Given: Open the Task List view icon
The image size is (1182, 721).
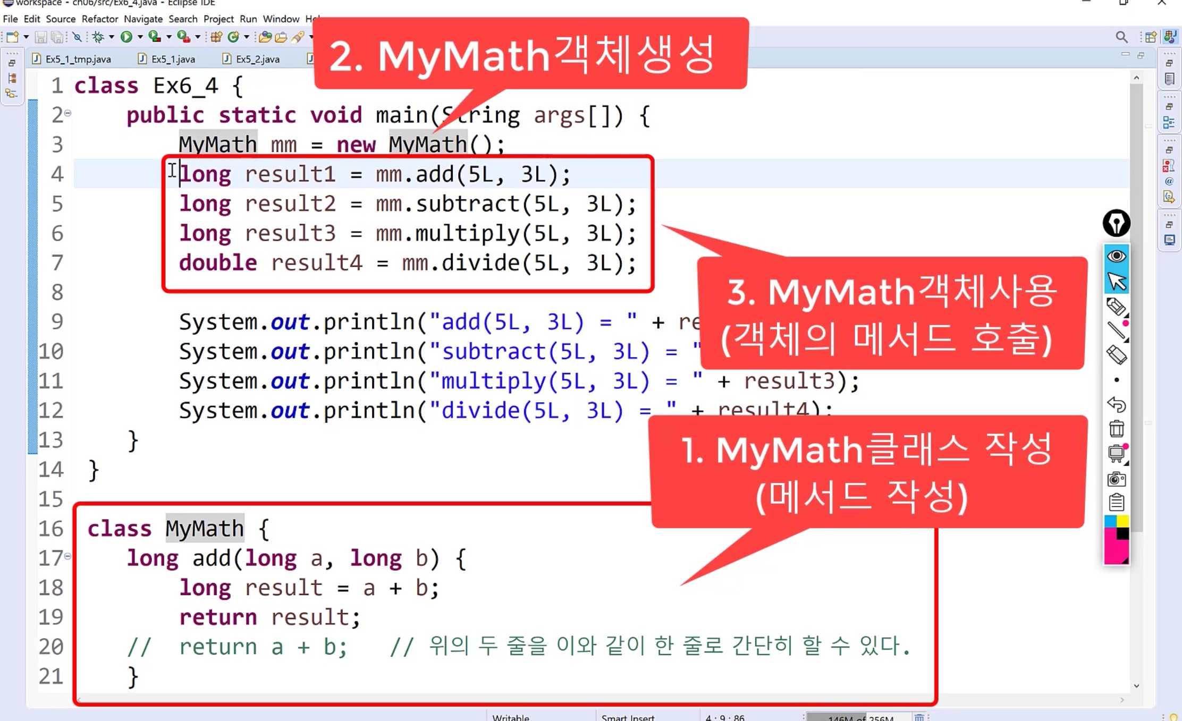Looking at the screenshot, I should pyautogui.click(x=1169, y=79).
